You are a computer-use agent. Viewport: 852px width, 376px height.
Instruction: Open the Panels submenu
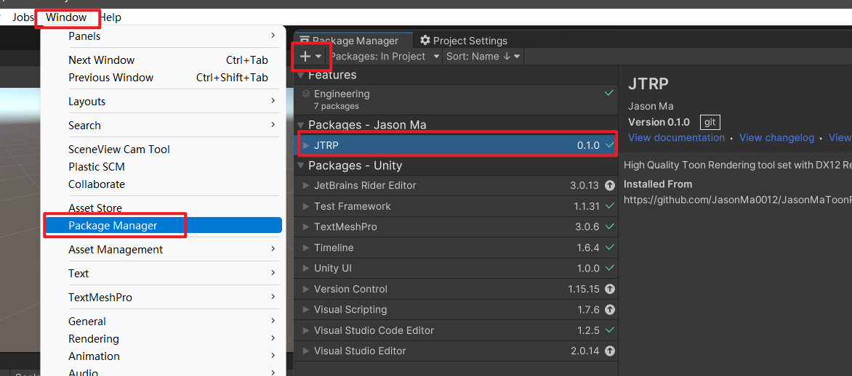163,36
